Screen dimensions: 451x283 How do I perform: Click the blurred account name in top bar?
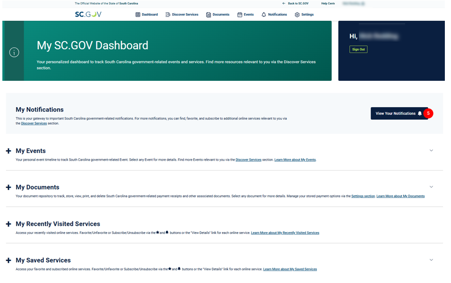(354, 3)
